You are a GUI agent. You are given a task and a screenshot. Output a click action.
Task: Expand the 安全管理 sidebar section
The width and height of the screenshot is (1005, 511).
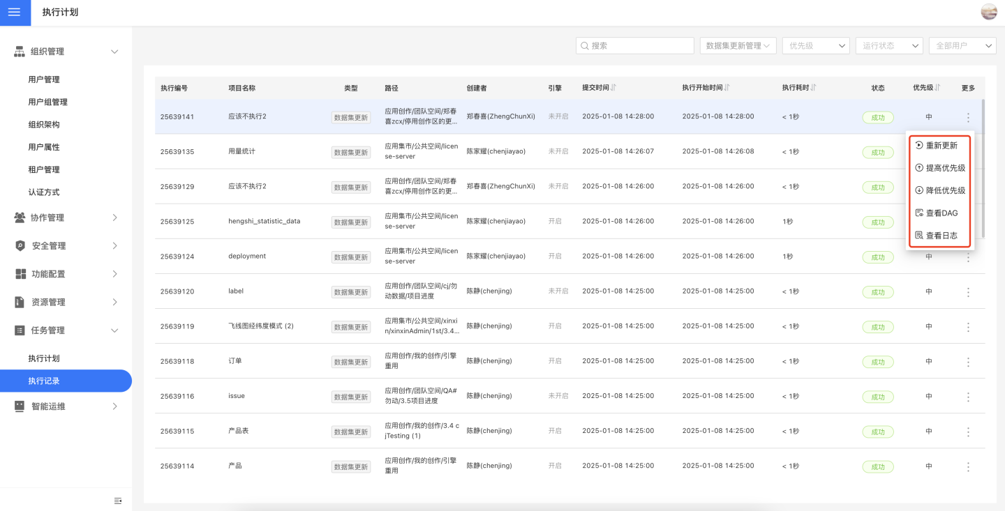[x=66, y=245]
